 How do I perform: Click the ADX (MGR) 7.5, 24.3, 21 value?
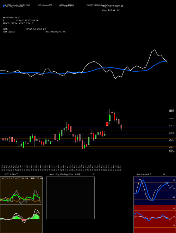click(36, 29)
